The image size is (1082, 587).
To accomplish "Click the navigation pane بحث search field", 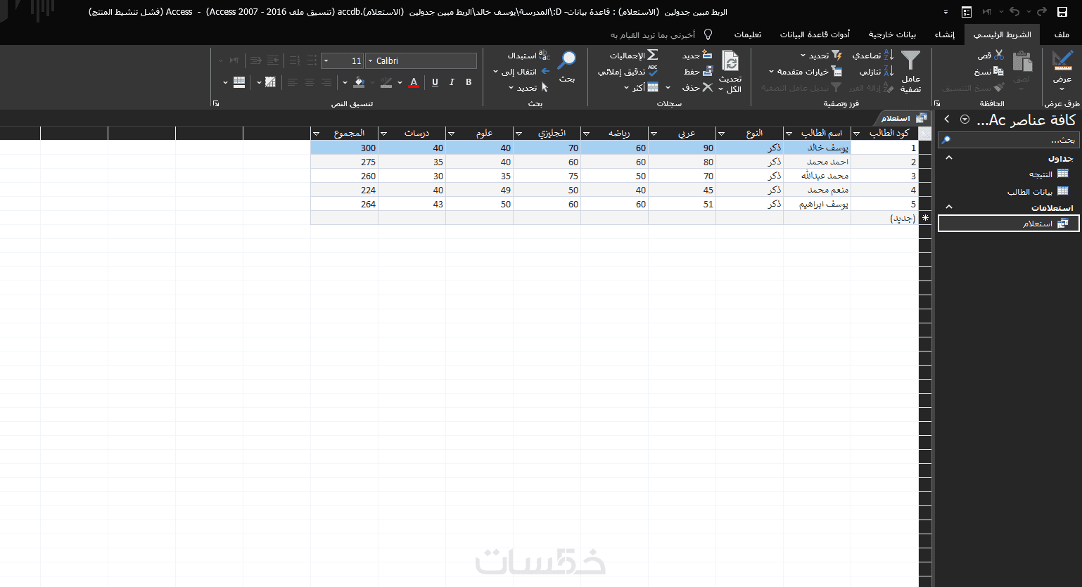I will 1009,140.
